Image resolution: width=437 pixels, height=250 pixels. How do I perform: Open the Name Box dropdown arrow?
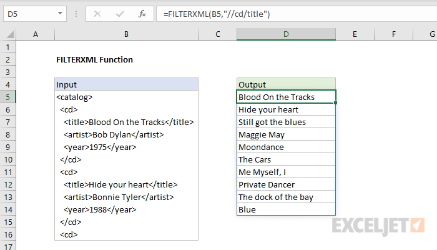click(60, 13)
